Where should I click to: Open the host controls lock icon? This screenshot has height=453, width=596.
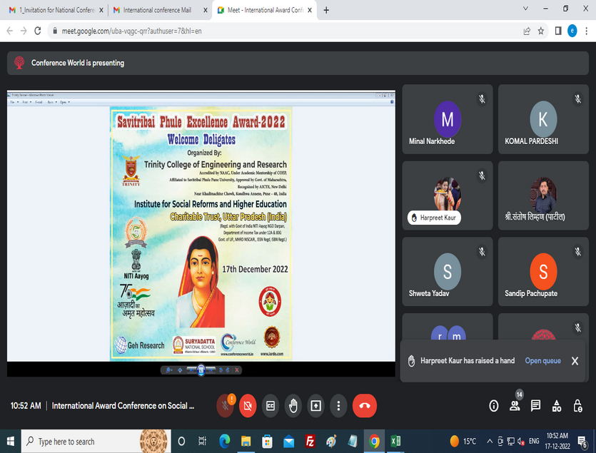(x=577, y=406)
